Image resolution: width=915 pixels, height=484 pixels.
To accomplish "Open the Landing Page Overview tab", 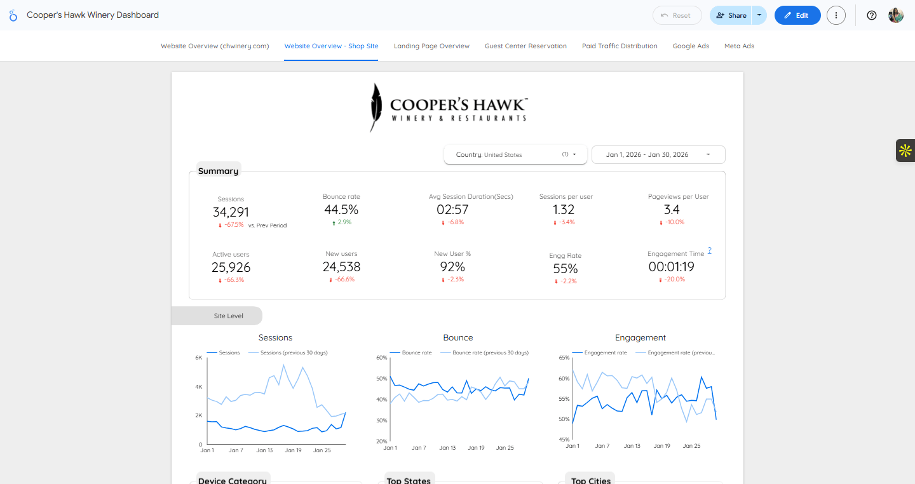I will pos(431,46).
